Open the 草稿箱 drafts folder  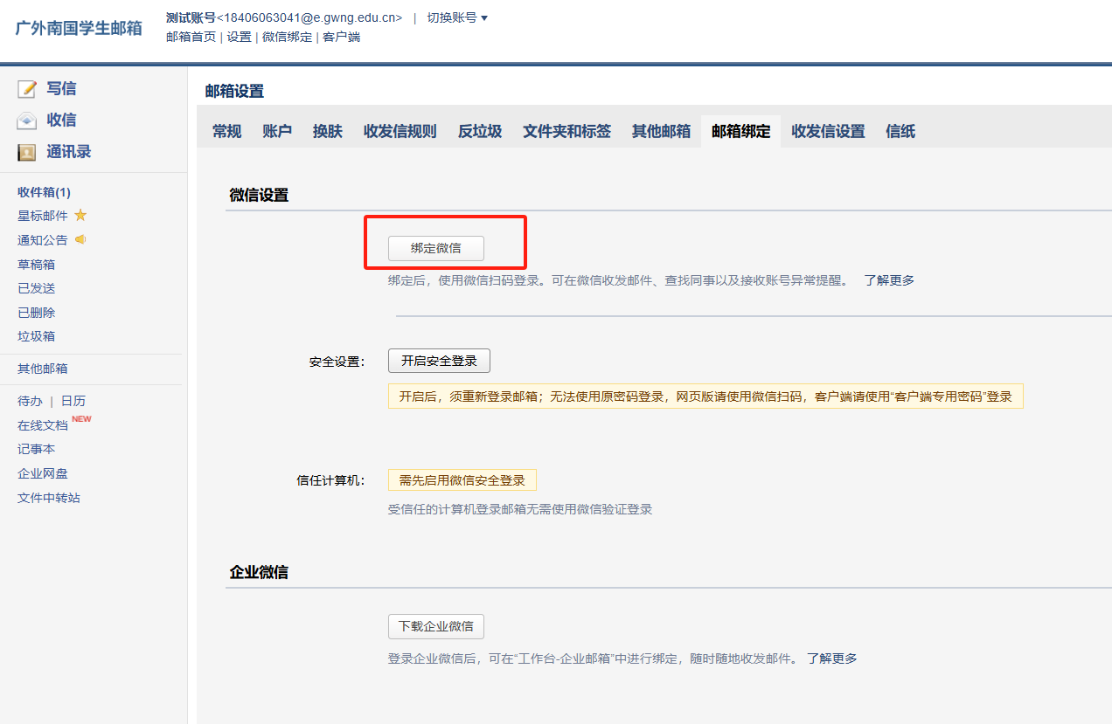(x=37, y=265)
